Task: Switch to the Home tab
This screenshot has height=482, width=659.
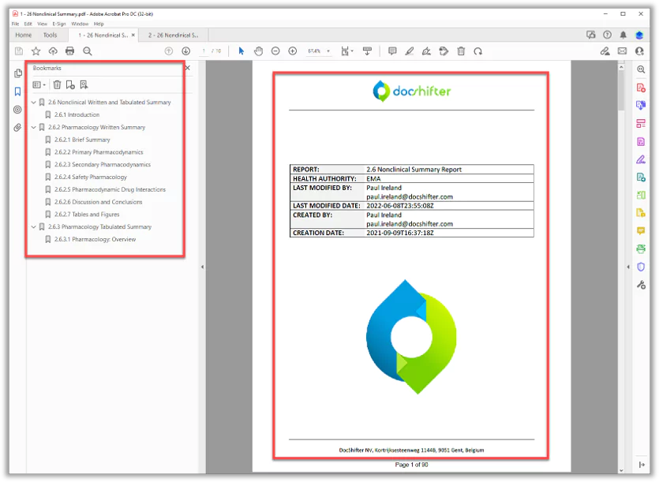Action: (x=24, y=35)
